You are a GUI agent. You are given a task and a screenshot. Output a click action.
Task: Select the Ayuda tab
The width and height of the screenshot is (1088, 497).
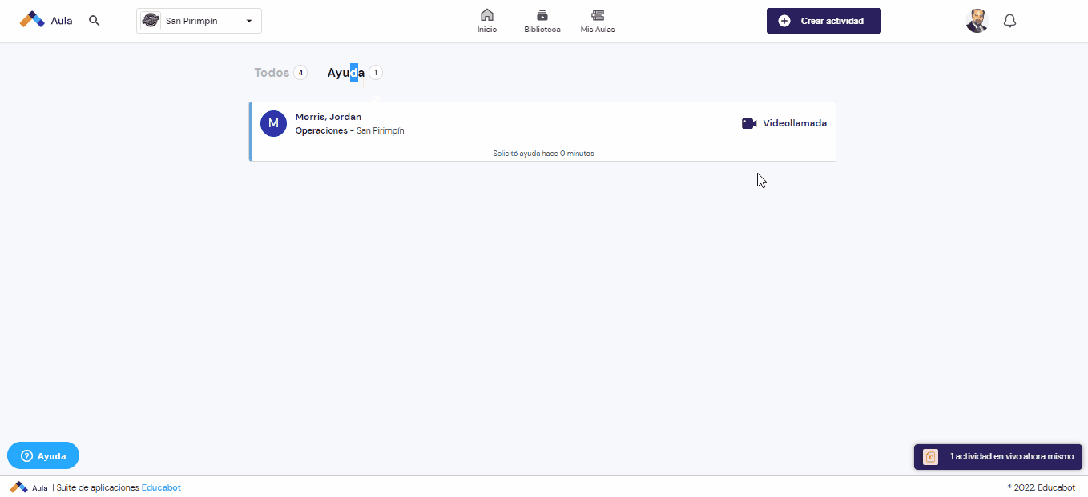point(345,73)
